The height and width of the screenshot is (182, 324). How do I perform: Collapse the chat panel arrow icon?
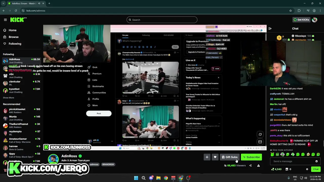(x=270, y=29)
